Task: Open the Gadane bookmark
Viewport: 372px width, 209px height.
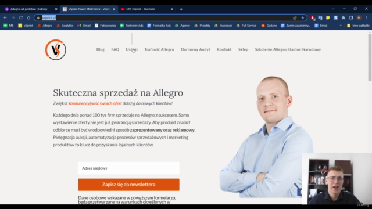Action: click(x=269, y=26)
